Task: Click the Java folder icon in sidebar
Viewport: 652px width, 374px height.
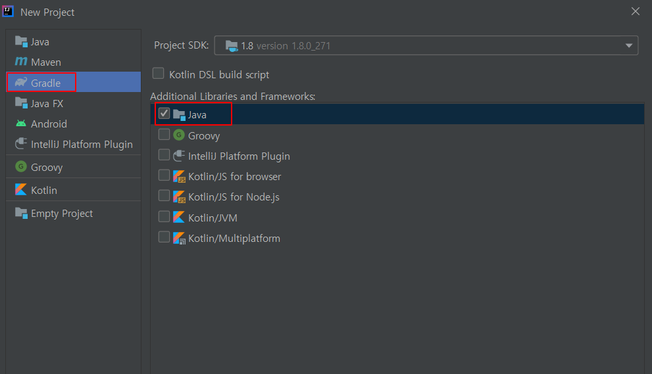Action: (21, 41)
